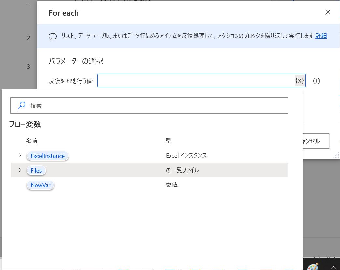Click the info icon beside the value field

(x=316, y=81)
